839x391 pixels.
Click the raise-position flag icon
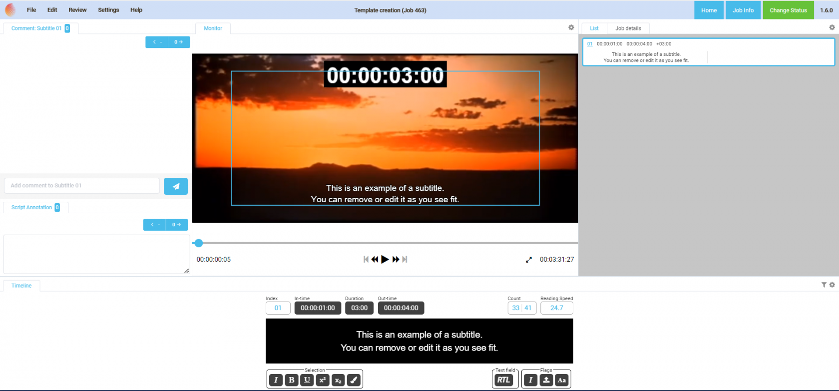pyautogui.click(x=546, y=380)
